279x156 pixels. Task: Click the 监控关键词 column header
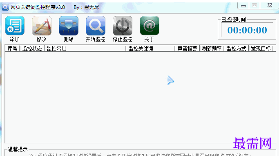[151, 48]
